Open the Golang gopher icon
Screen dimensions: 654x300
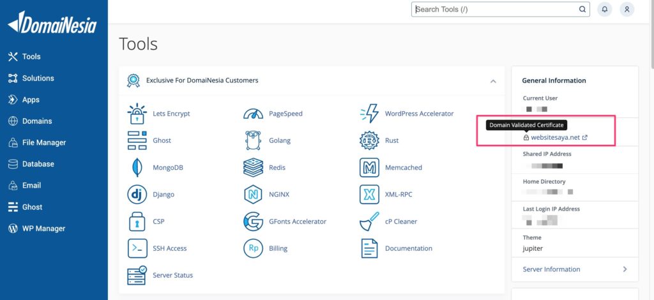point(253,140)
